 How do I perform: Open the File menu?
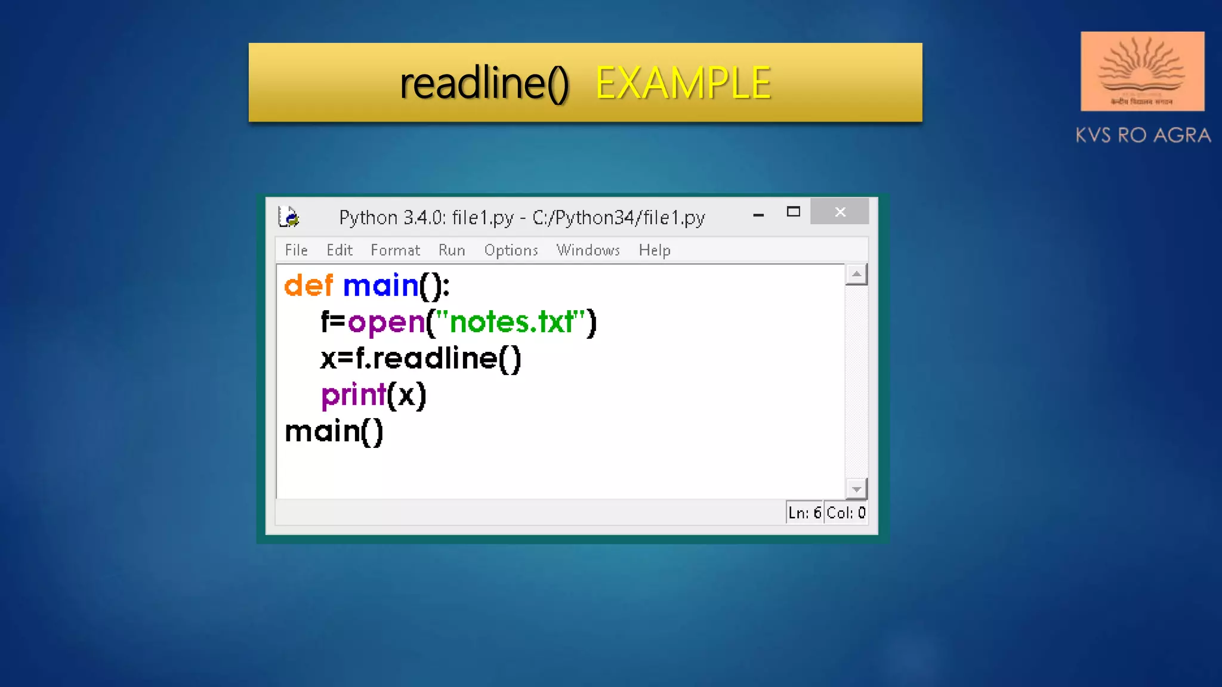click(296, 250)
